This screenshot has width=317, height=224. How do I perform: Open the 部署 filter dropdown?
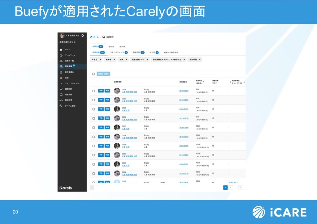[123, 60]
